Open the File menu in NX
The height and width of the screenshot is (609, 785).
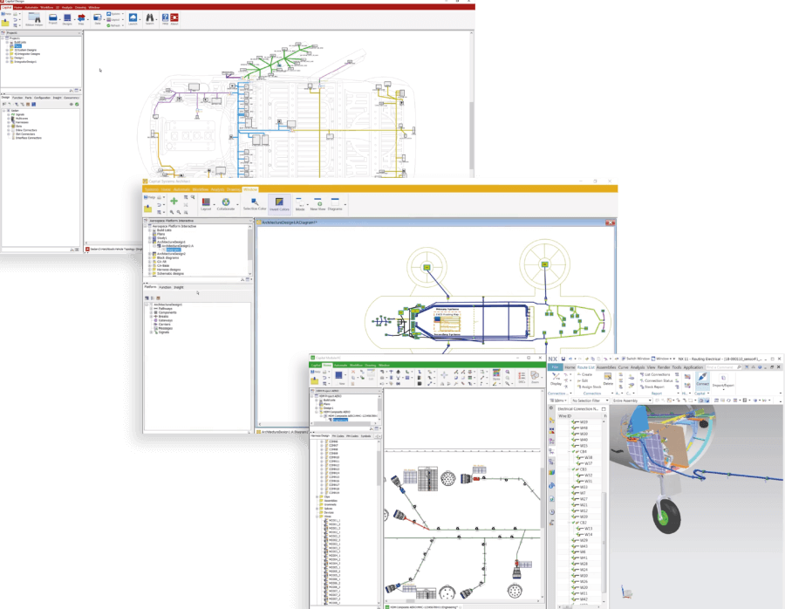point(555,367)
